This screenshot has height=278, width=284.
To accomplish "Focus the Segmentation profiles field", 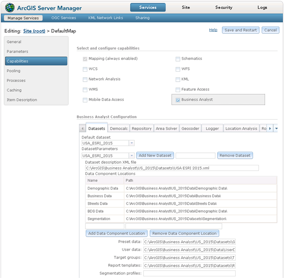I will point(189,273).
